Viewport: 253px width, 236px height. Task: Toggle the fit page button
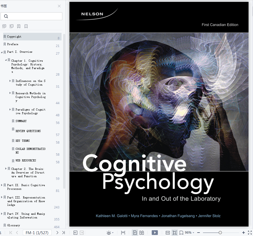[x=174, y=233]
